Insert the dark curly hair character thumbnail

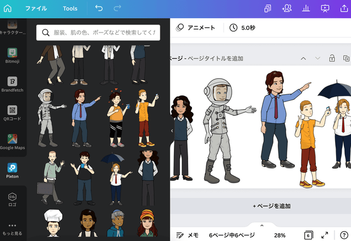[88, 223]
